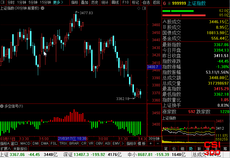Select the 筹 tab in side panel
The width and height of the screenshot is (230, 158).
tap(225, 149)
